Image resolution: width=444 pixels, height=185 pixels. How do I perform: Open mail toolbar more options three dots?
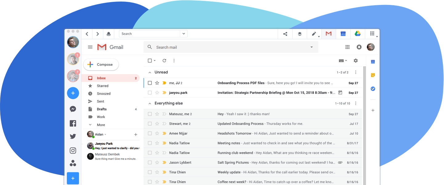click(174, 61)
